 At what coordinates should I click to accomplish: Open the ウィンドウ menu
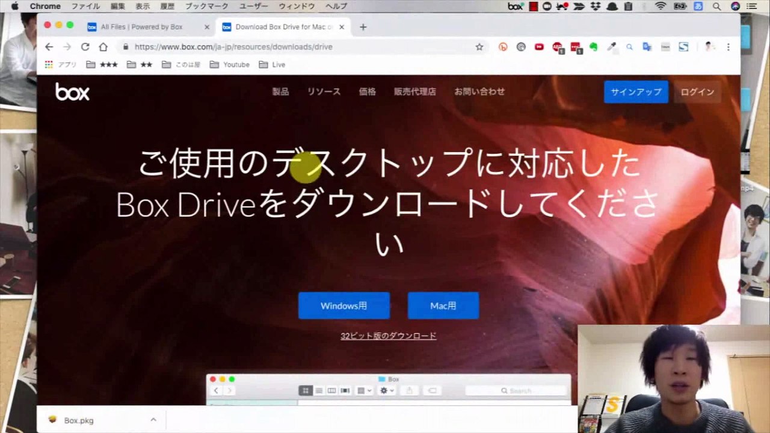(297, 6)
